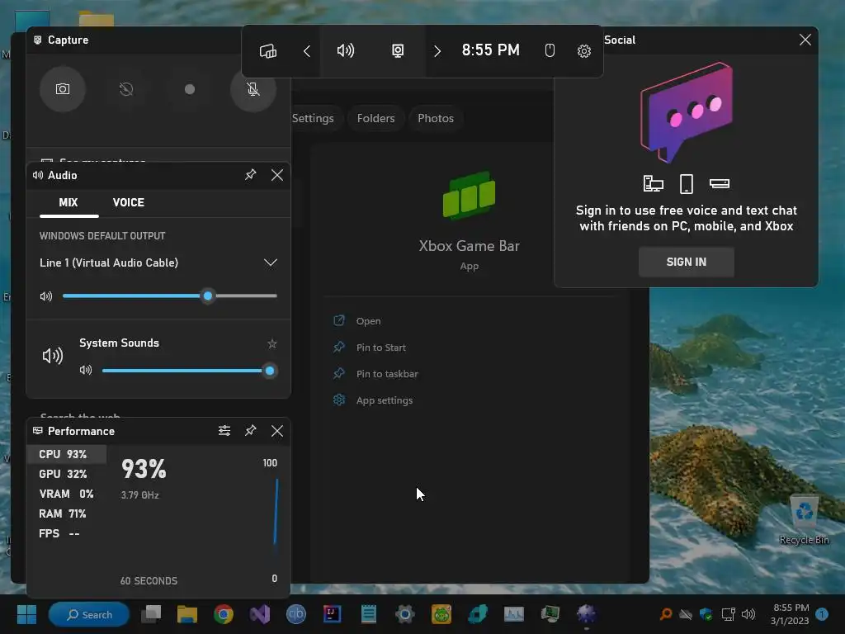This screenshot has height=634, width=845.
Task: Open Task View on taskbar
Action: (151, 614)
